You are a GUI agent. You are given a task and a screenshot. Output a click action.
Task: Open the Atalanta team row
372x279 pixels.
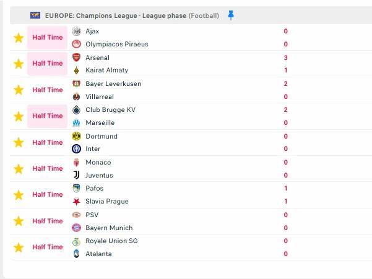99,254
